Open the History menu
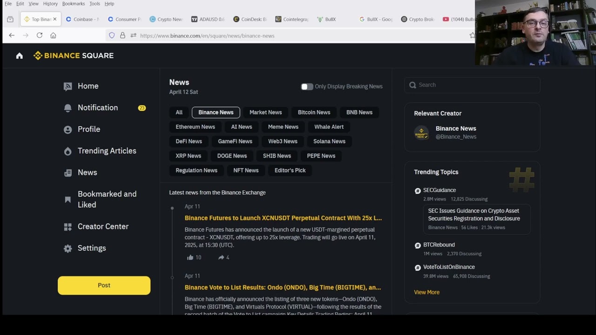The height and width of the screenshot is (335, 596). (50, 4)
